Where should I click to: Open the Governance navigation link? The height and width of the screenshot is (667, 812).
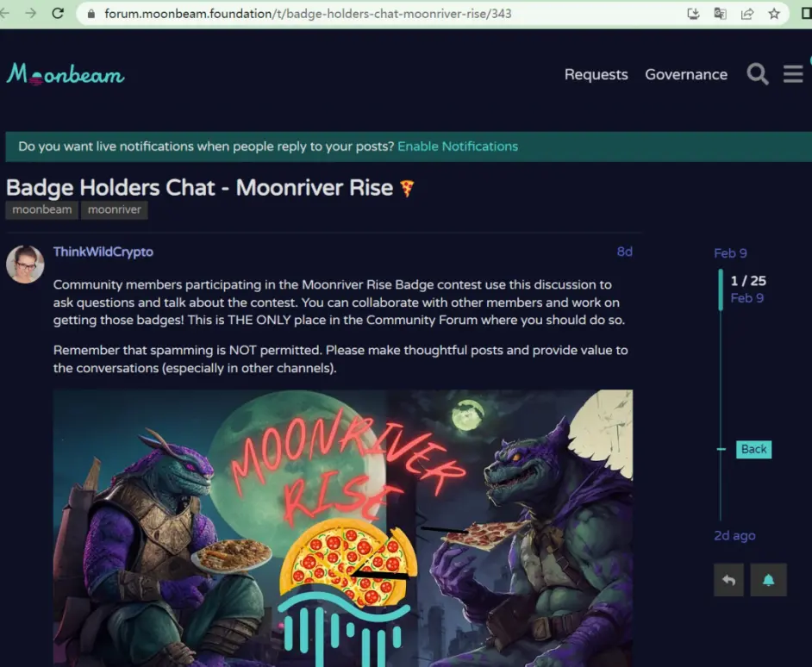click(686, 75)
